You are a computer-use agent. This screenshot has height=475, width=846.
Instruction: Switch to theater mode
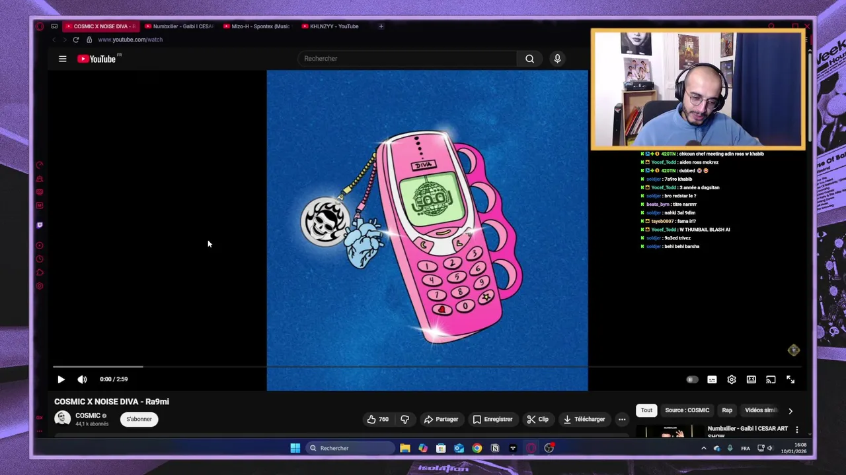(x=751, y=379)
